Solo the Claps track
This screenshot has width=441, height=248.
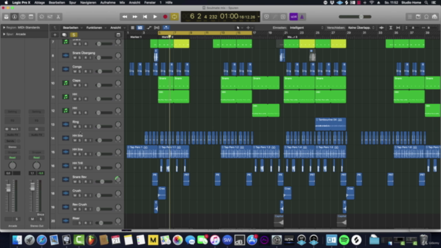pyautogui.click(x=80, y=85)
